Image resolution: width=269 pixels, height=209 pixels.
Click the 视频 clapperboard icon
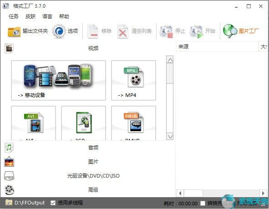pos(9,48)
